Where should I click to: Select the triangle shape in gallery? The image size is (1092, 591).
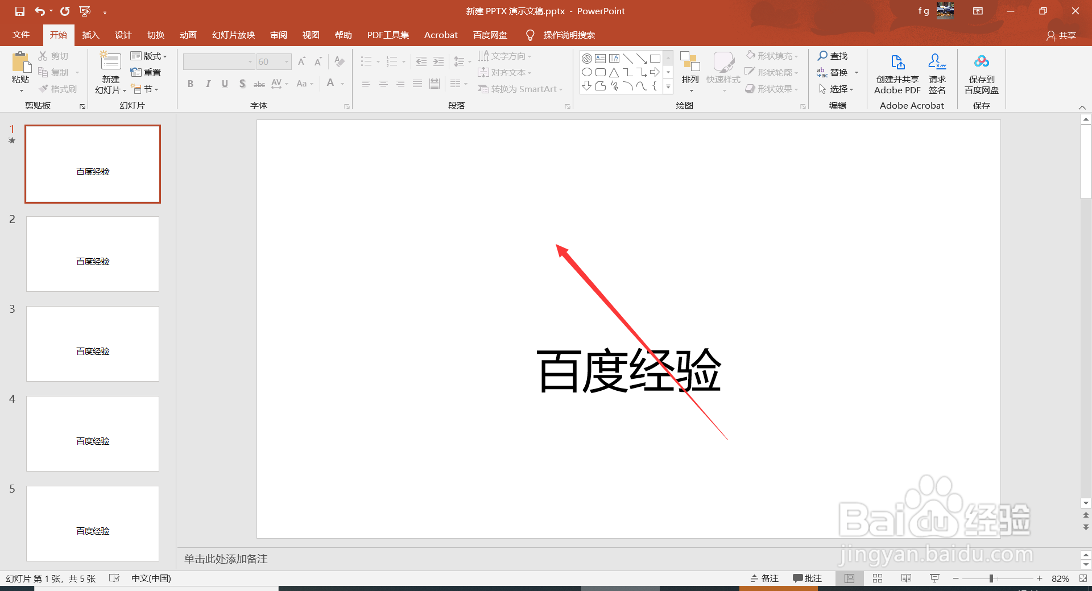[614, 72]
